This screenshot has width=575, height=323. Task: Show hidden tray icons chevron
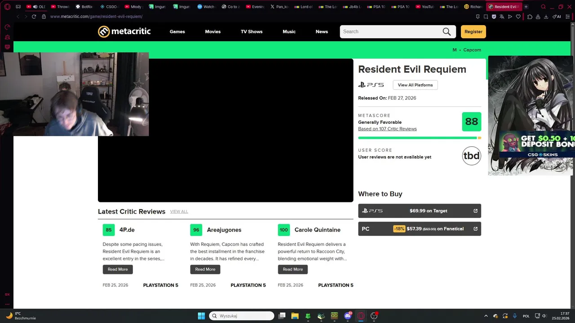click(x=486, y=316)
